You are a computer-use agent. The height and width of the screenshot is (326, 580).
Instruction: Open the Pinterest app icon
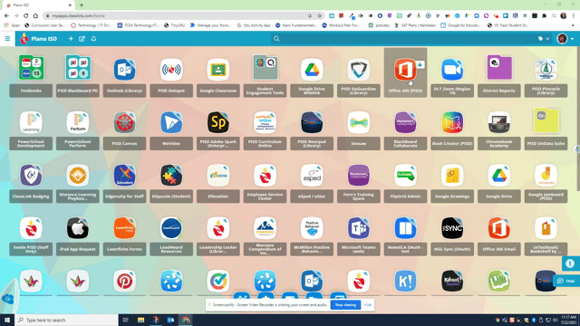(x=124, y=282)
